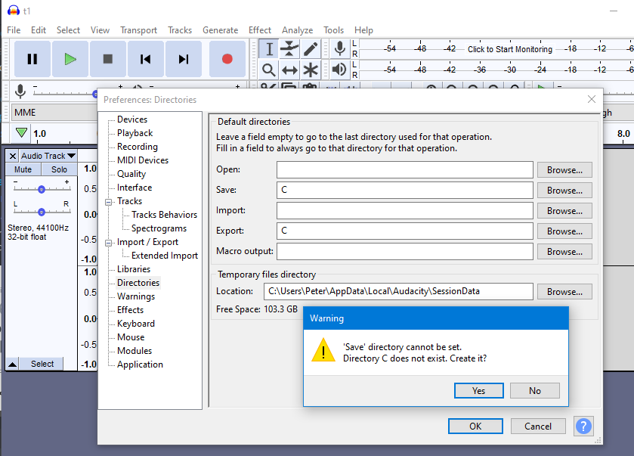Click OK in Preferences dialog

pyautogui.click(x=475, y=426)
